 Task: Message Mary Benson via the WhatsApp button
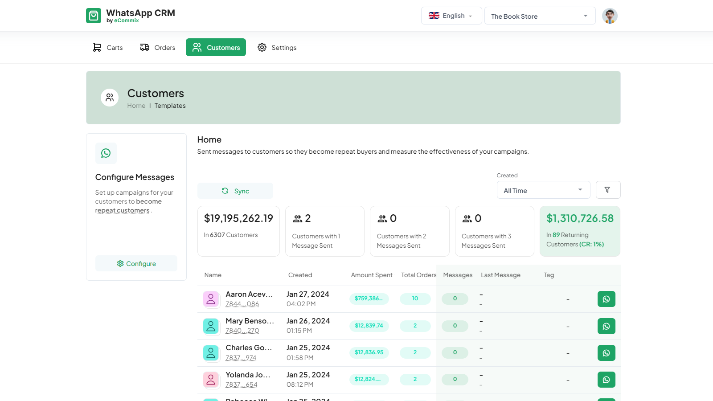click(x=606, y=326)
